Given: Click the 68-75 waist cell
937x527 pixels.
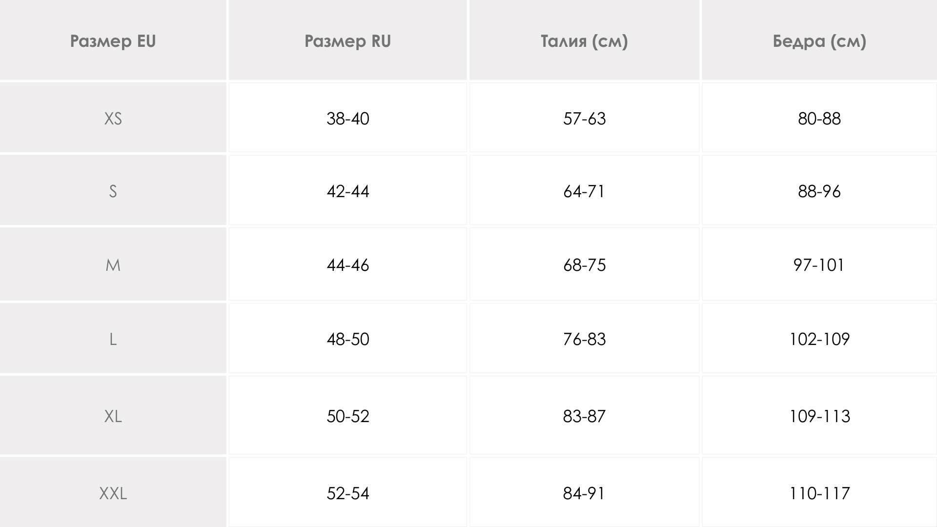Looking at the screenshot, I should [x=584, y=265].
